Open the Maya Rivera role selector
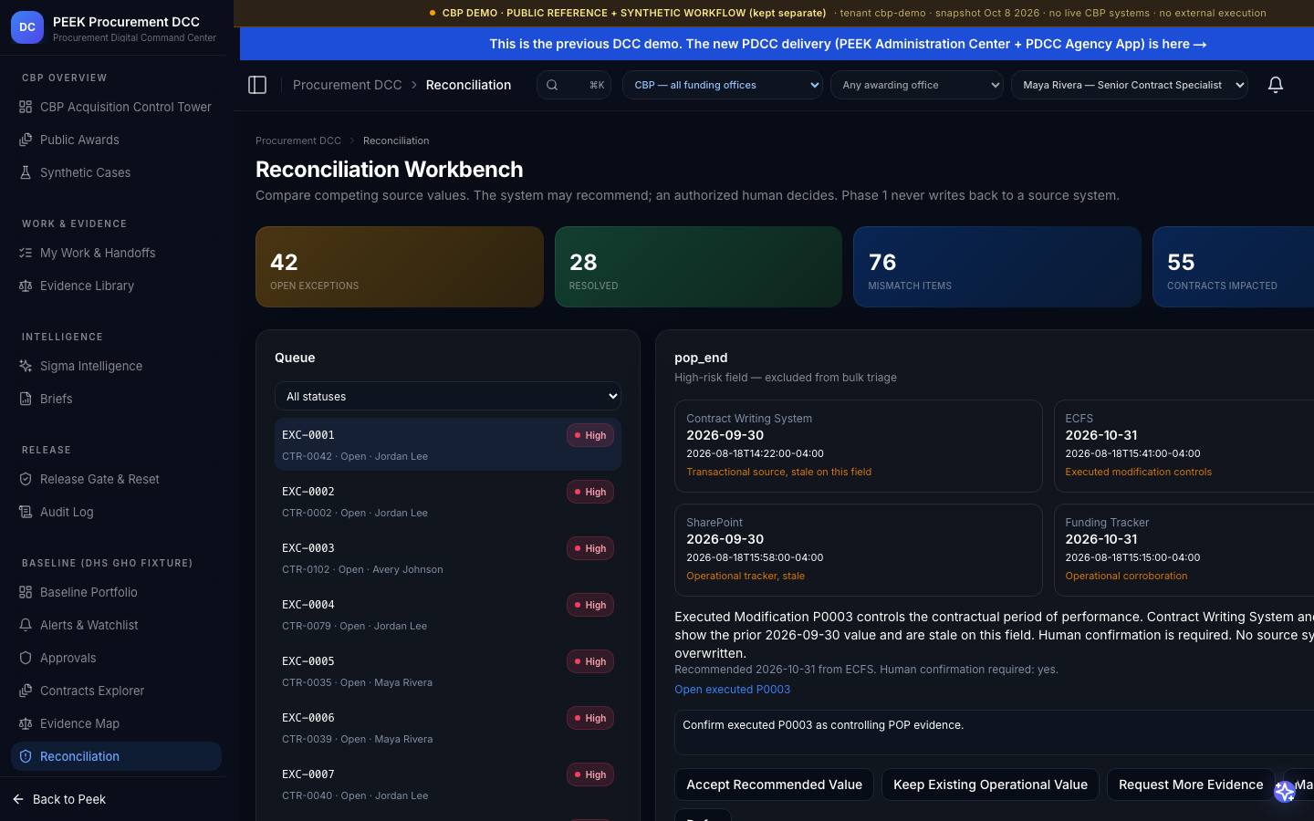Screen dimensions: 1314x821 point(1130,85)
